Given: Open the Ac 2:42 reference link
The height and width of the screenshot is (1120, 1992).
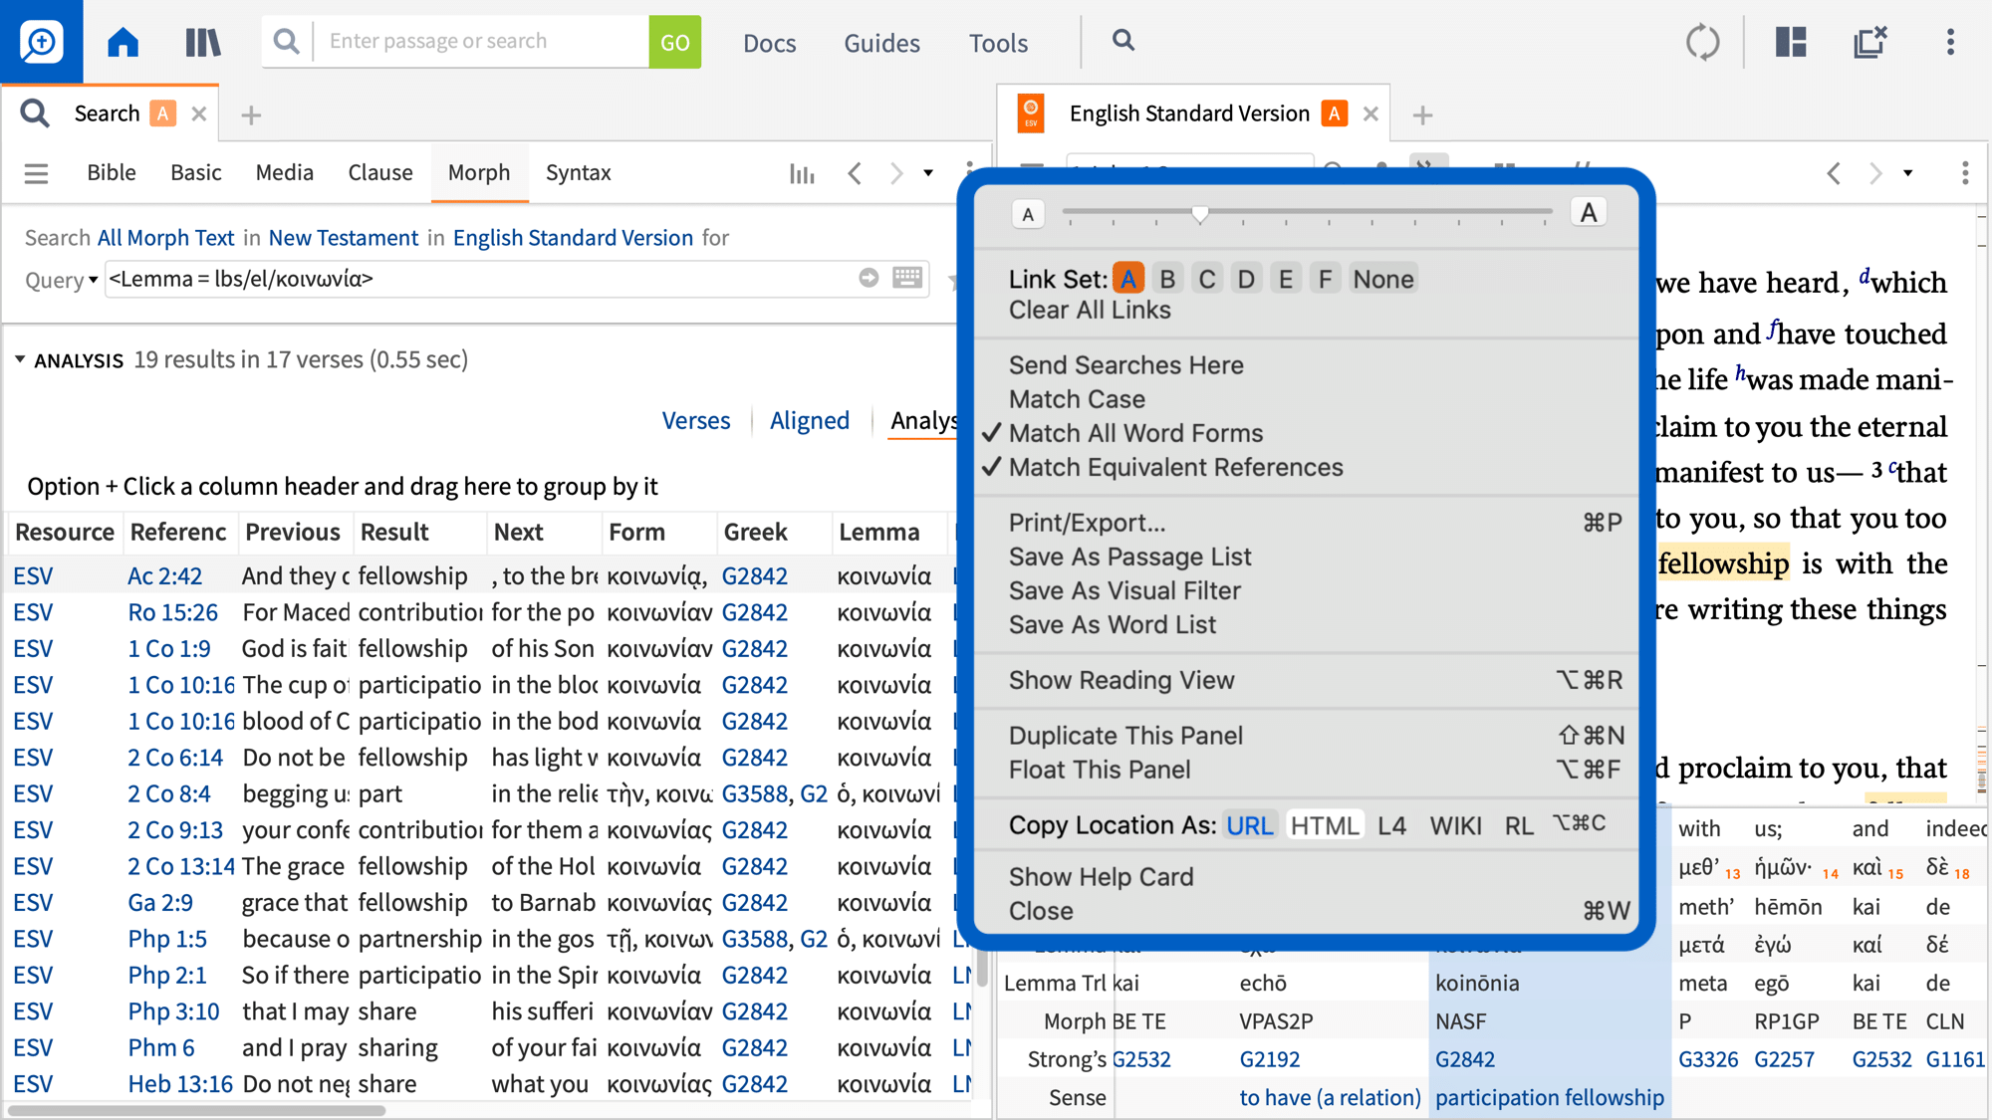Looking at the screenshot, I should pyautogui.click(x=165, y=576).
